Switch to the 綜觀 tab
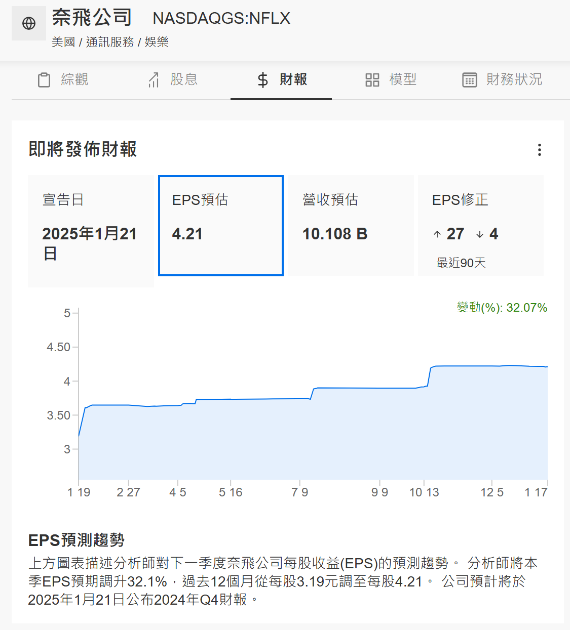 (63, 80)
